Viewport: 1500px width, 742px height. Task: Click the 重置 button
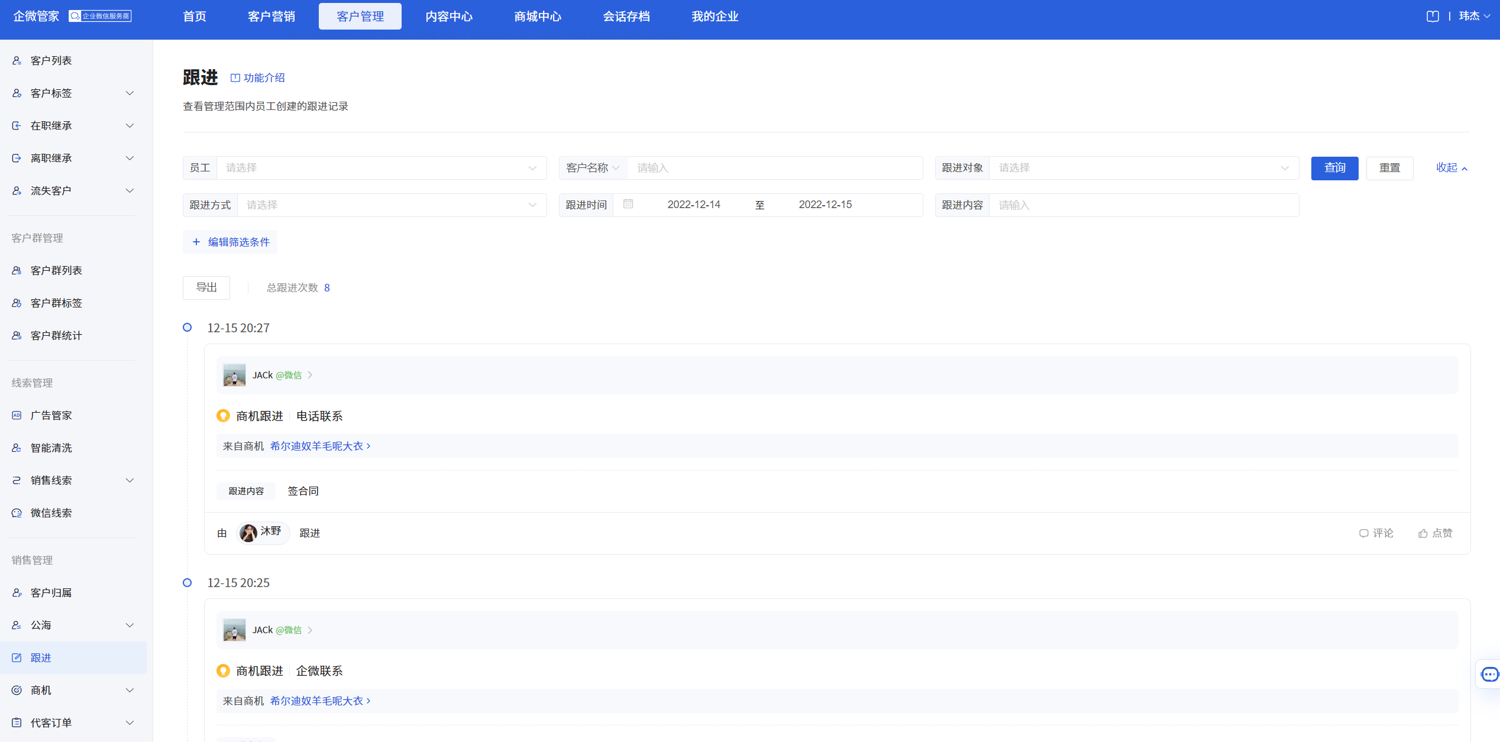[x=1390, y=168]
